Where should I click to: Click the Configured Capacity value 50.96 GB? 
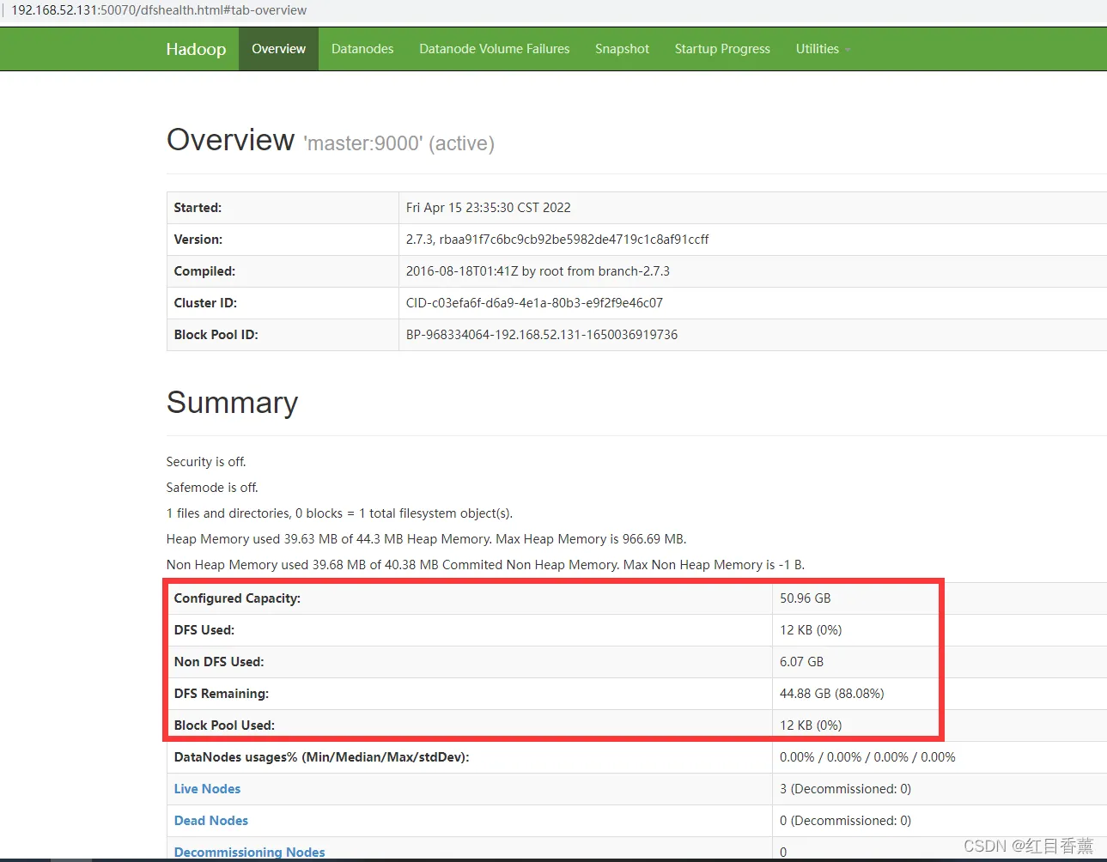tap(805, 598)
